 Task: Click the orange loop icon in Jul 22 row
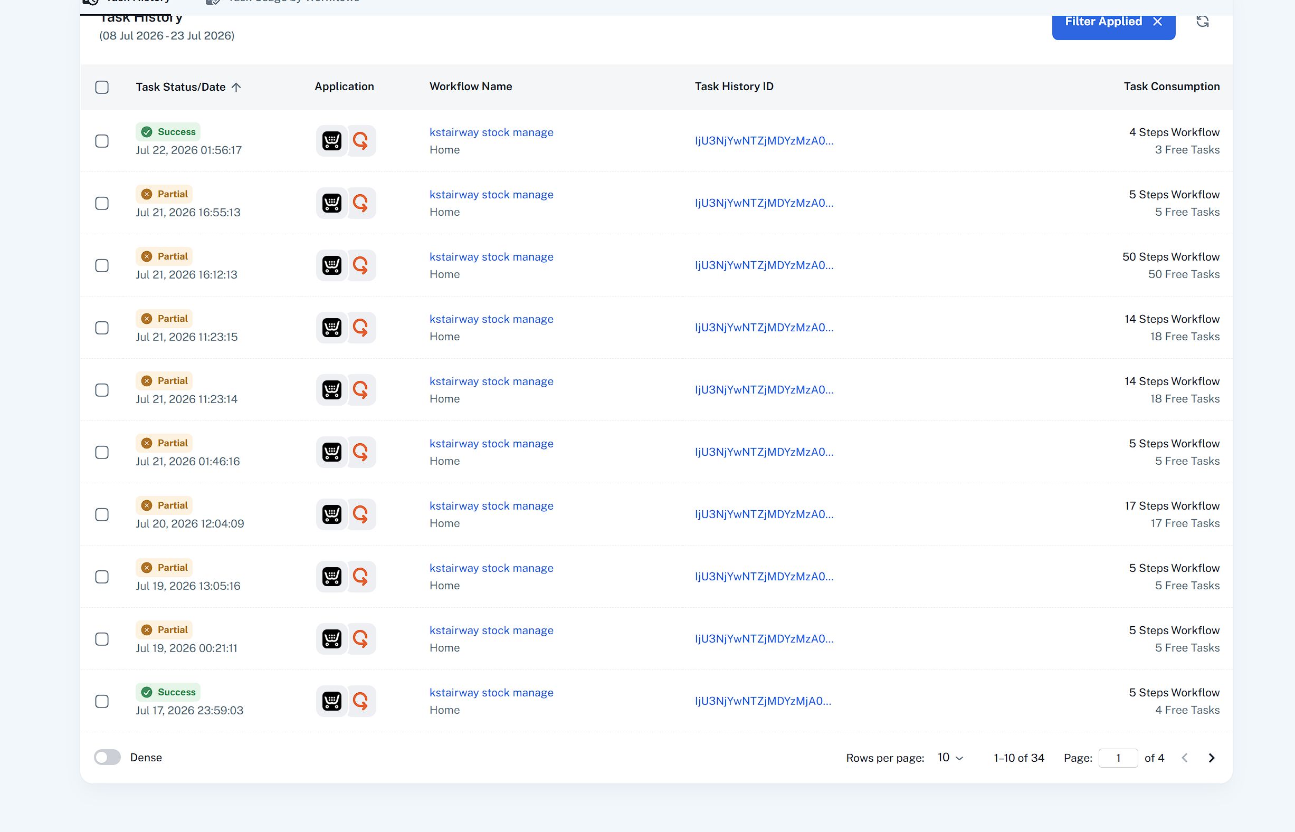[x=360, y=141]
